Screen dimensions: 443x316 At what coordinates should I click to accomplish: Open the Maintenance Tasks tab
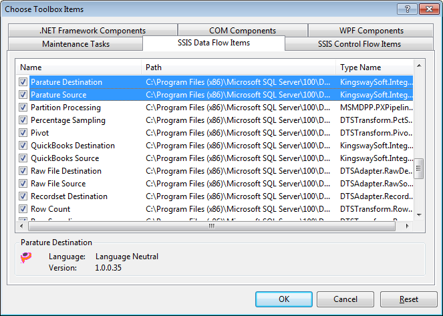pos(76,44)
